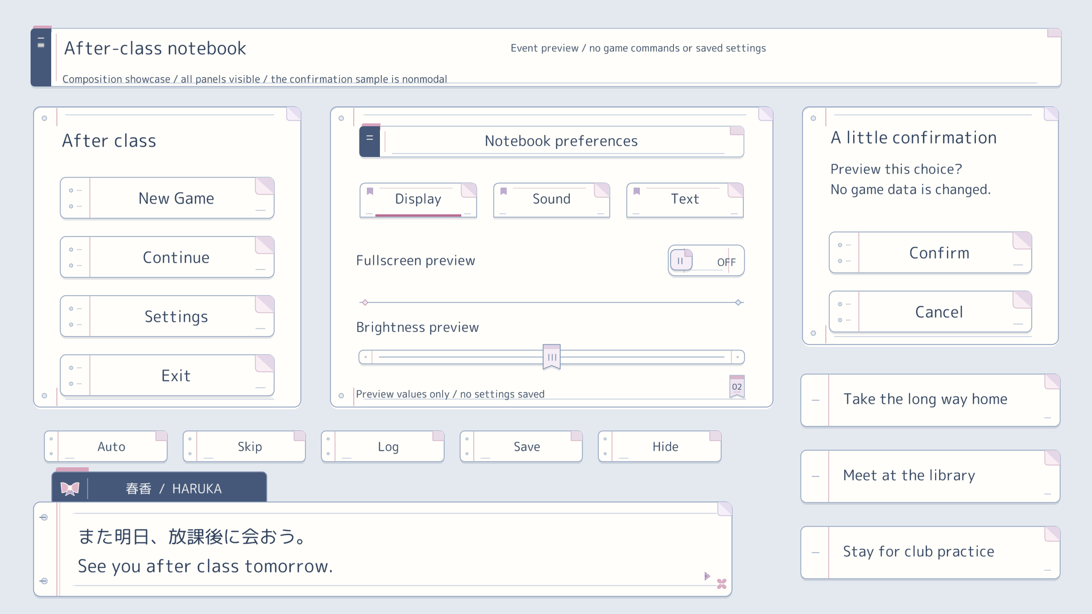Screen dimensions: 1092x614
Task: Switch to the Display tab
Action: click(x=418, y=200)
